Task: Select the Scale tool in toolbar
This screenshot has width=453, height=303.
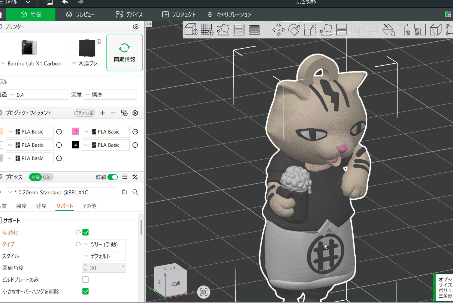Action: 310,30
